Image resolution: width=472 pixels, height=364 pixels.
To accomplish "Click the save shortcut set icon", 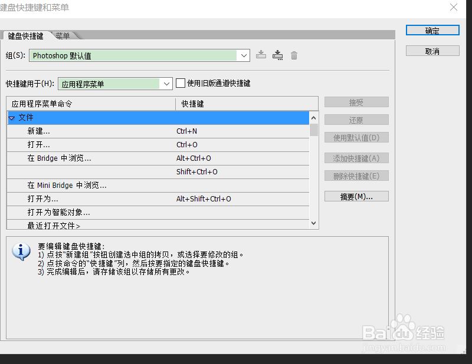I will pos(261,55).
